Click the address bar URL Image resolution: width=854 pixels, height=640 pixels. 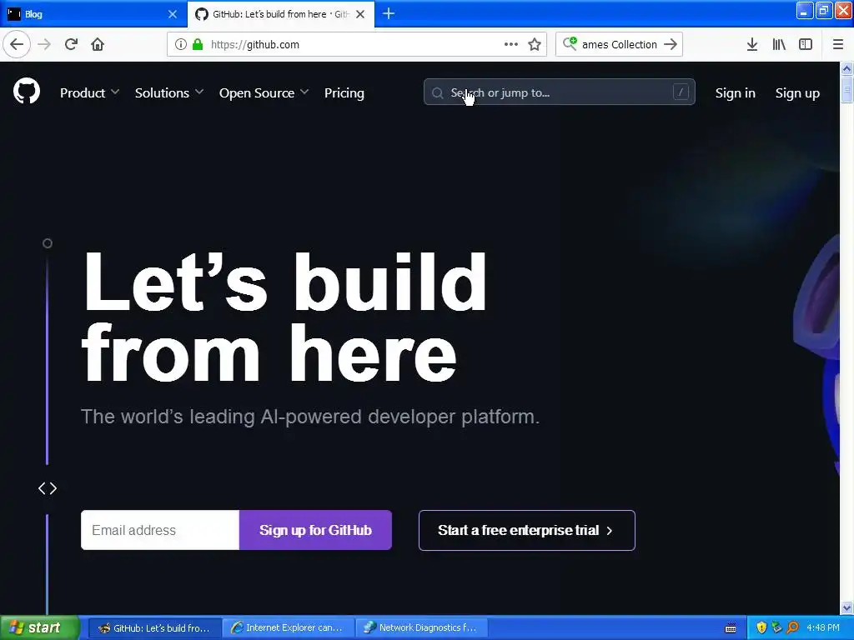coord(255,45)
